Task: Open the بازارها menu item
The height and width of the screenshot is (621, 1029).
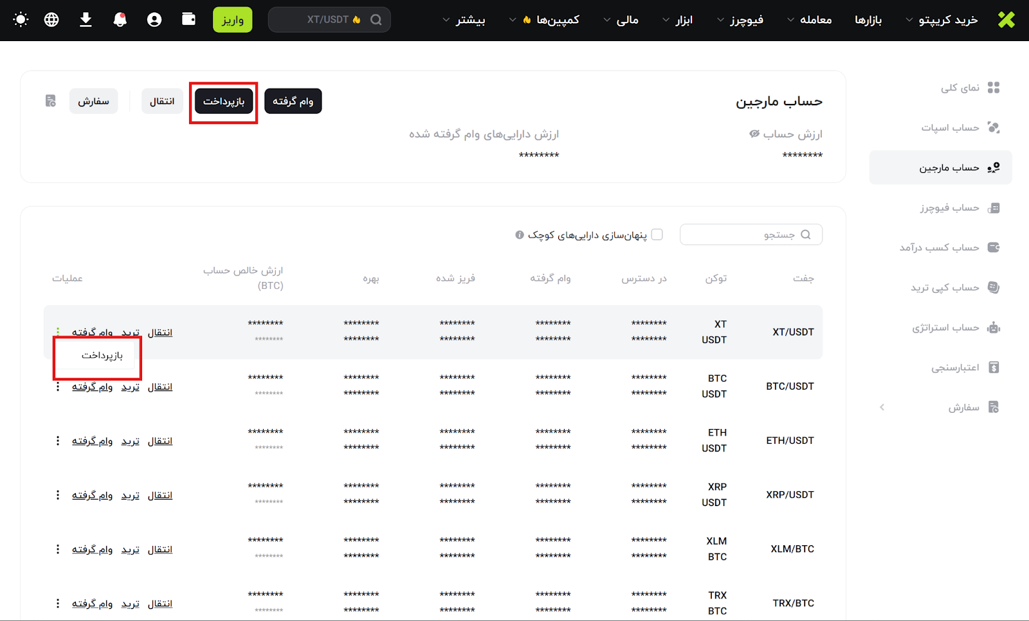Action: tap(868, 20)
